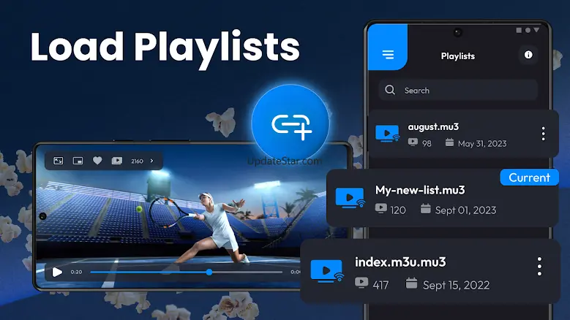
Task: Open the channel list icon in player
Action: click(x=116, y=161)
